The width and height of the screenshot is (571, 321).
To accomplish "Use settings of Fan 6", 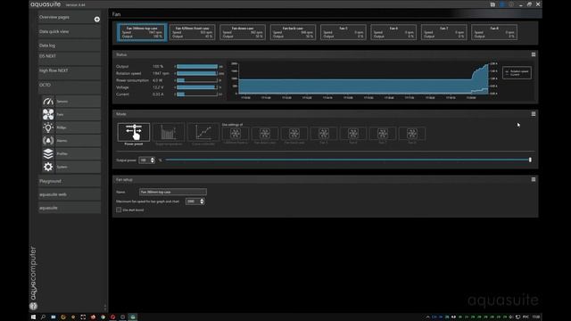I will pyautogui.click(x=353, y=134).
